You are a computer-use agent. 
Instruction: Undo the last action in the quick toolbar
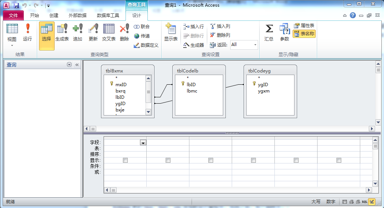[25, 6]
